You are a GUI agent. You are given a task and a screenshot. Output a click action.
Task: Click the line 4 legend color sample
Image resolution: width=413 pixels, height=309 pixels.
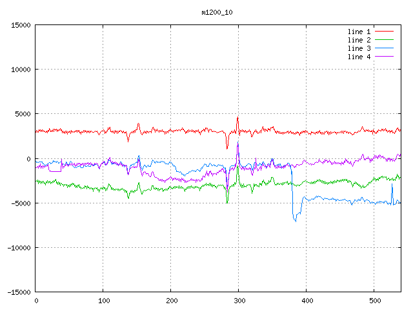[384, 57]
